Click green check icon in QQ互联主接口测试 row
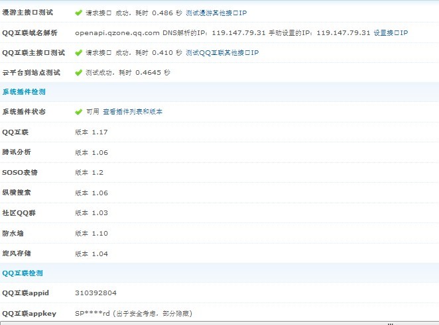 click(79, 52)
